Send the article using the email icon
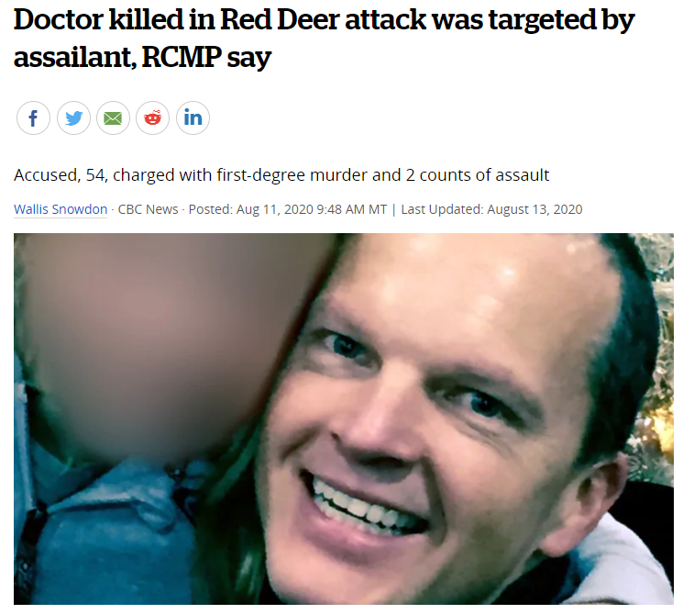The height and width of the screenshot is (614, 683). click(114, 117)
